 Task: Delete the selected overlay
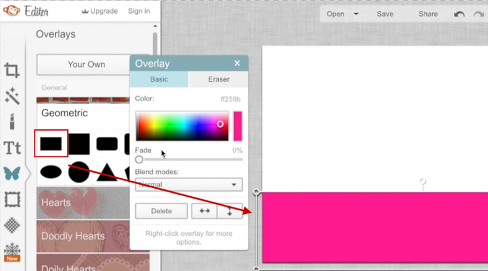coord(161,211)
